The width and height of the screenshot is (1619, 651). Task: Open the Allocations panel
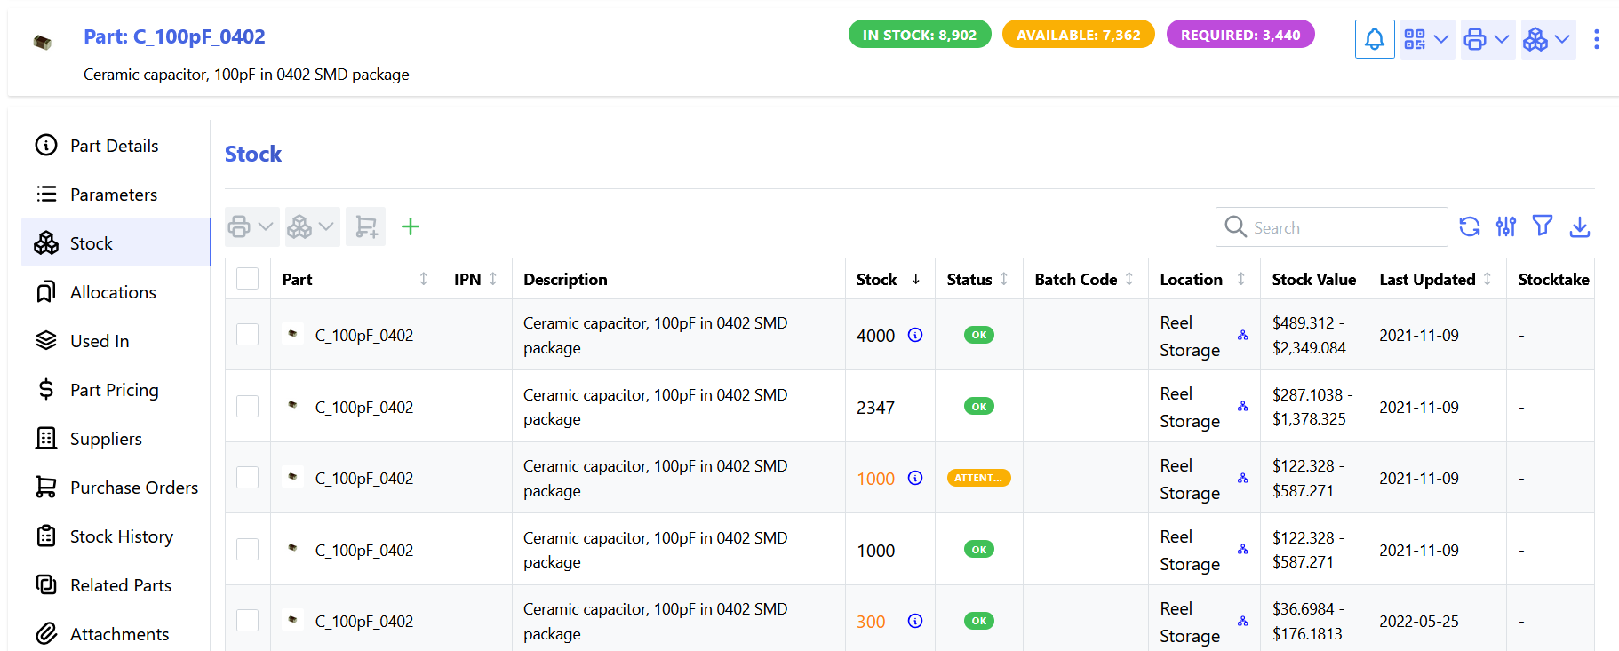113,292
